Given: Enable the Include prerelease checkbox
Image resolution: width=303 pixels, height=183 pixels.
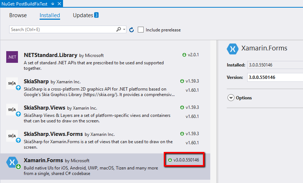Looking at the screenshot, I should tap(141, 30).
